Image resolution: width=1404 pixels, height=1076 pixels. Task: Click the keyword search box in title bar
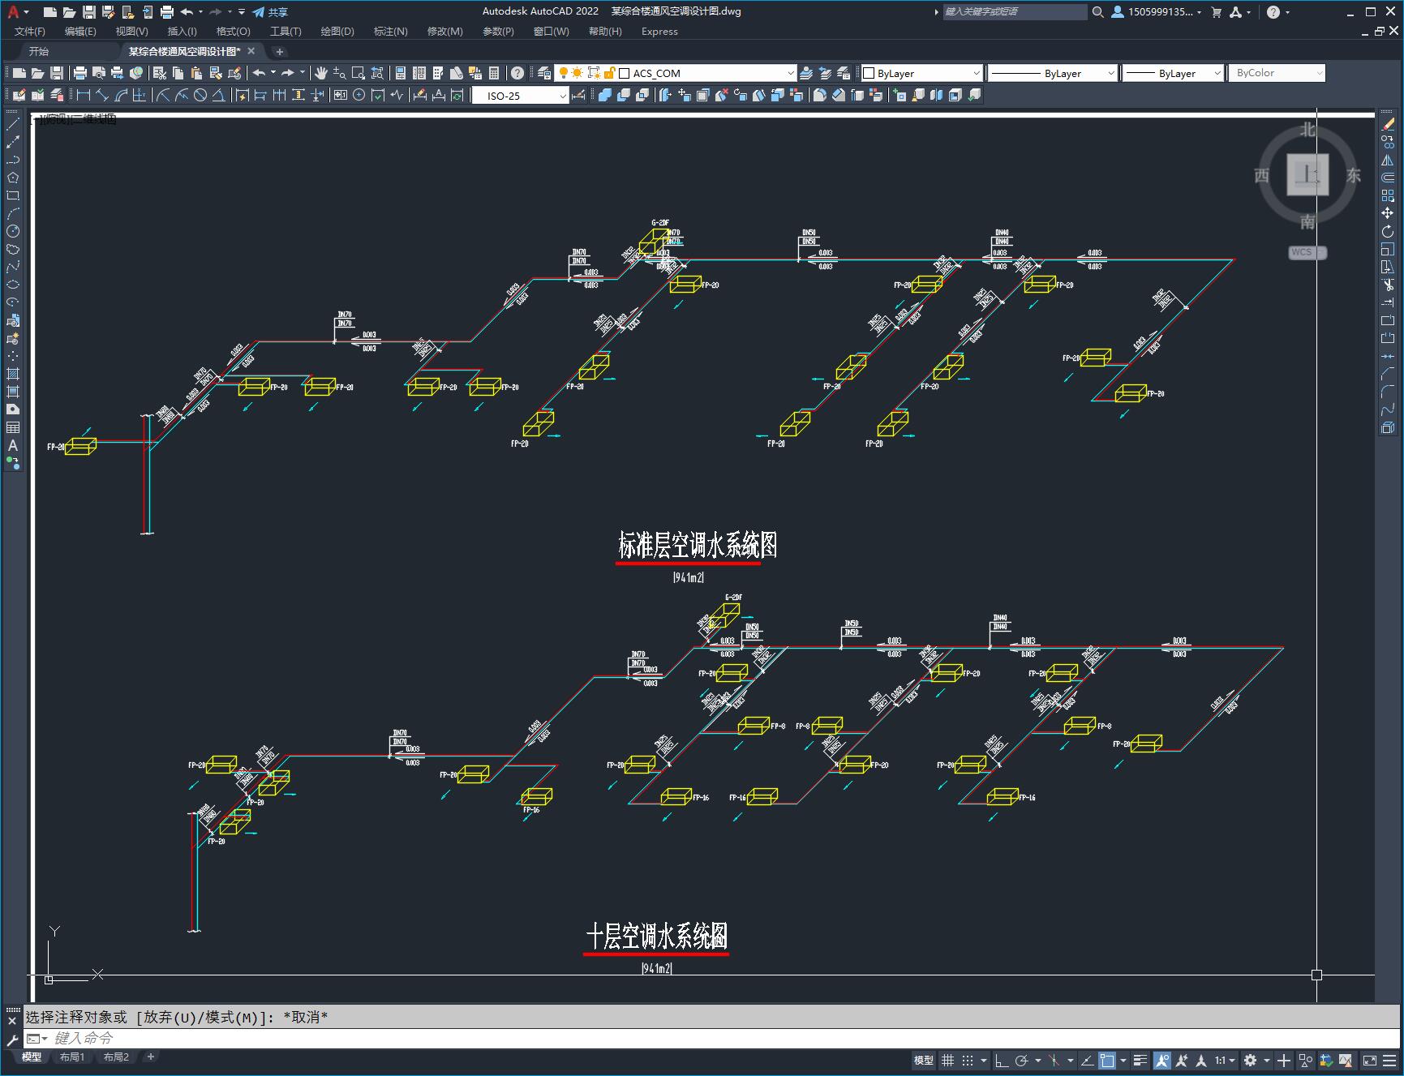click(1014, 11)
